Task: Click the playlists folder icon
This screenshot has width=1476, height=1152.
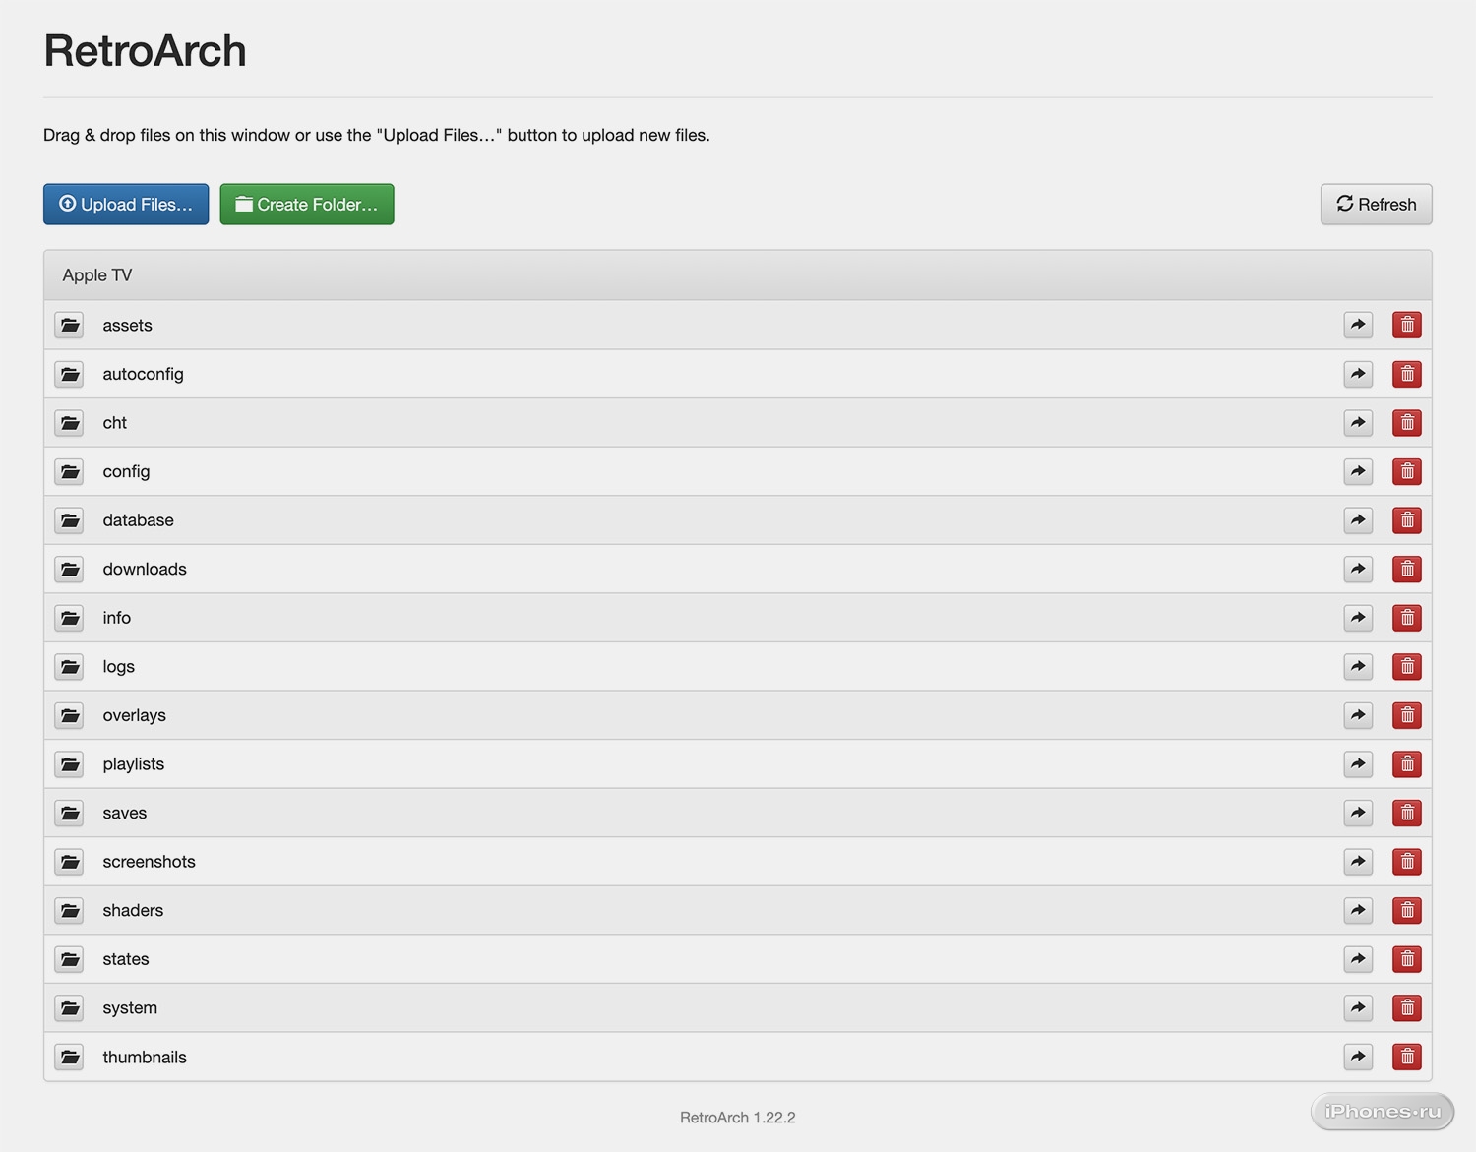Action: [70, 764]
